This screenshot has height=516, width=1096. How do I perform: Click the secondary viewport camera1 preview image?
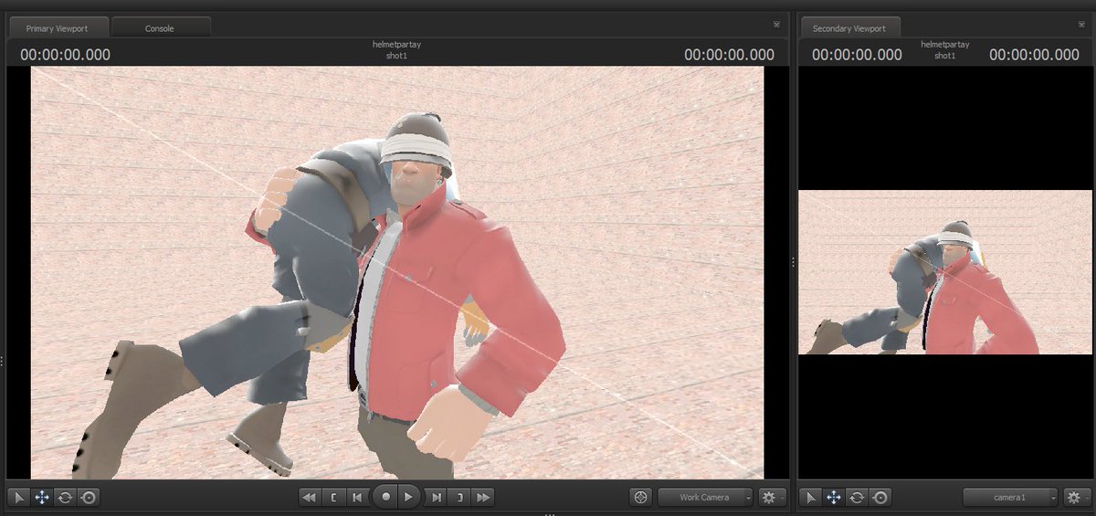click(x=945, y=272)
